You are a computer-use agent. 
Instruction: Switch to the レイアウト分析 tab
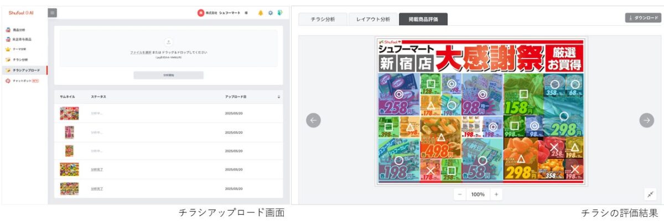click(x=373, y=19)
